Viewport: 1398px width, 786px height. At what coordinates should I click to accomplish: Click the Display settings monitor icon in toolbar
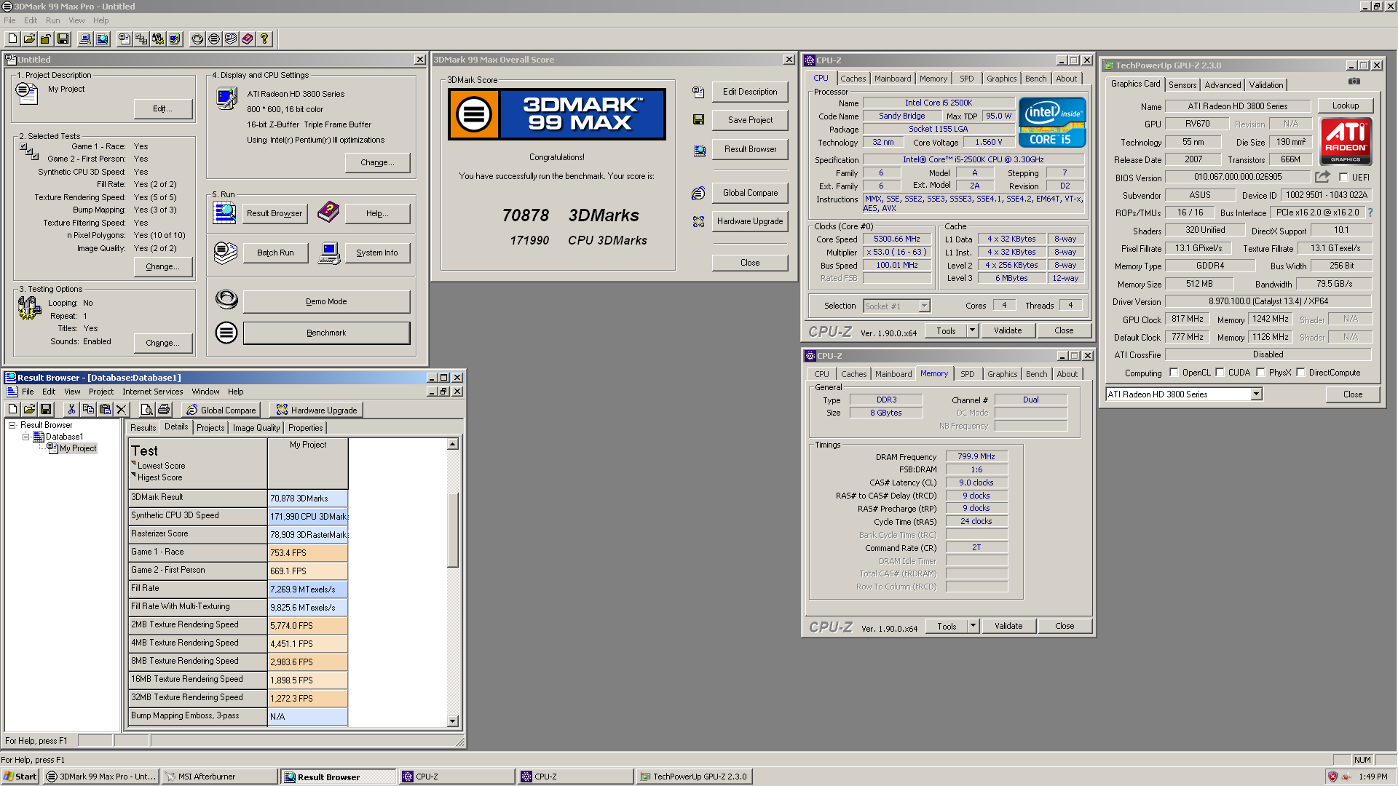pyautogui.click(x=175, y=39)
